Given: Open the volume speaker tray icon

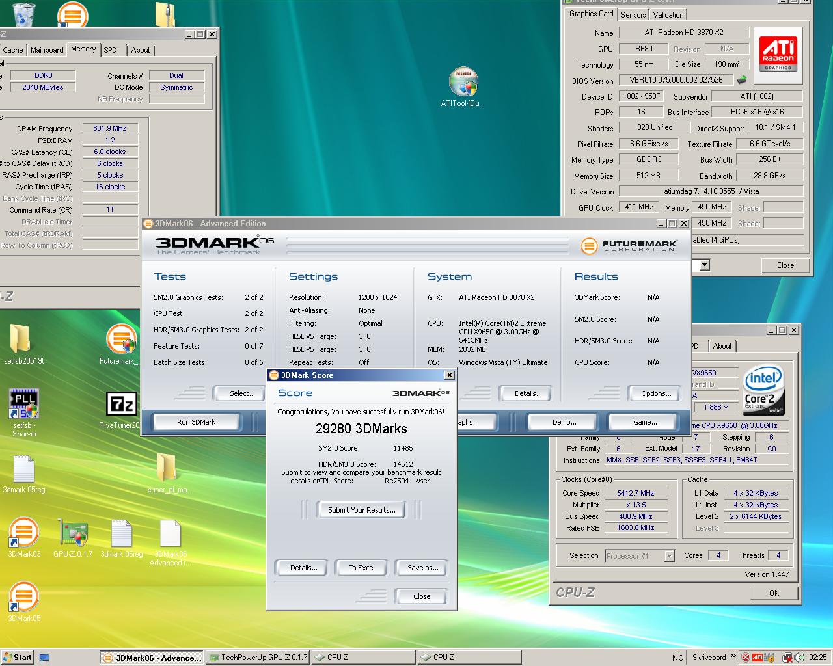Looking at the screenshot, I should 799,658.
